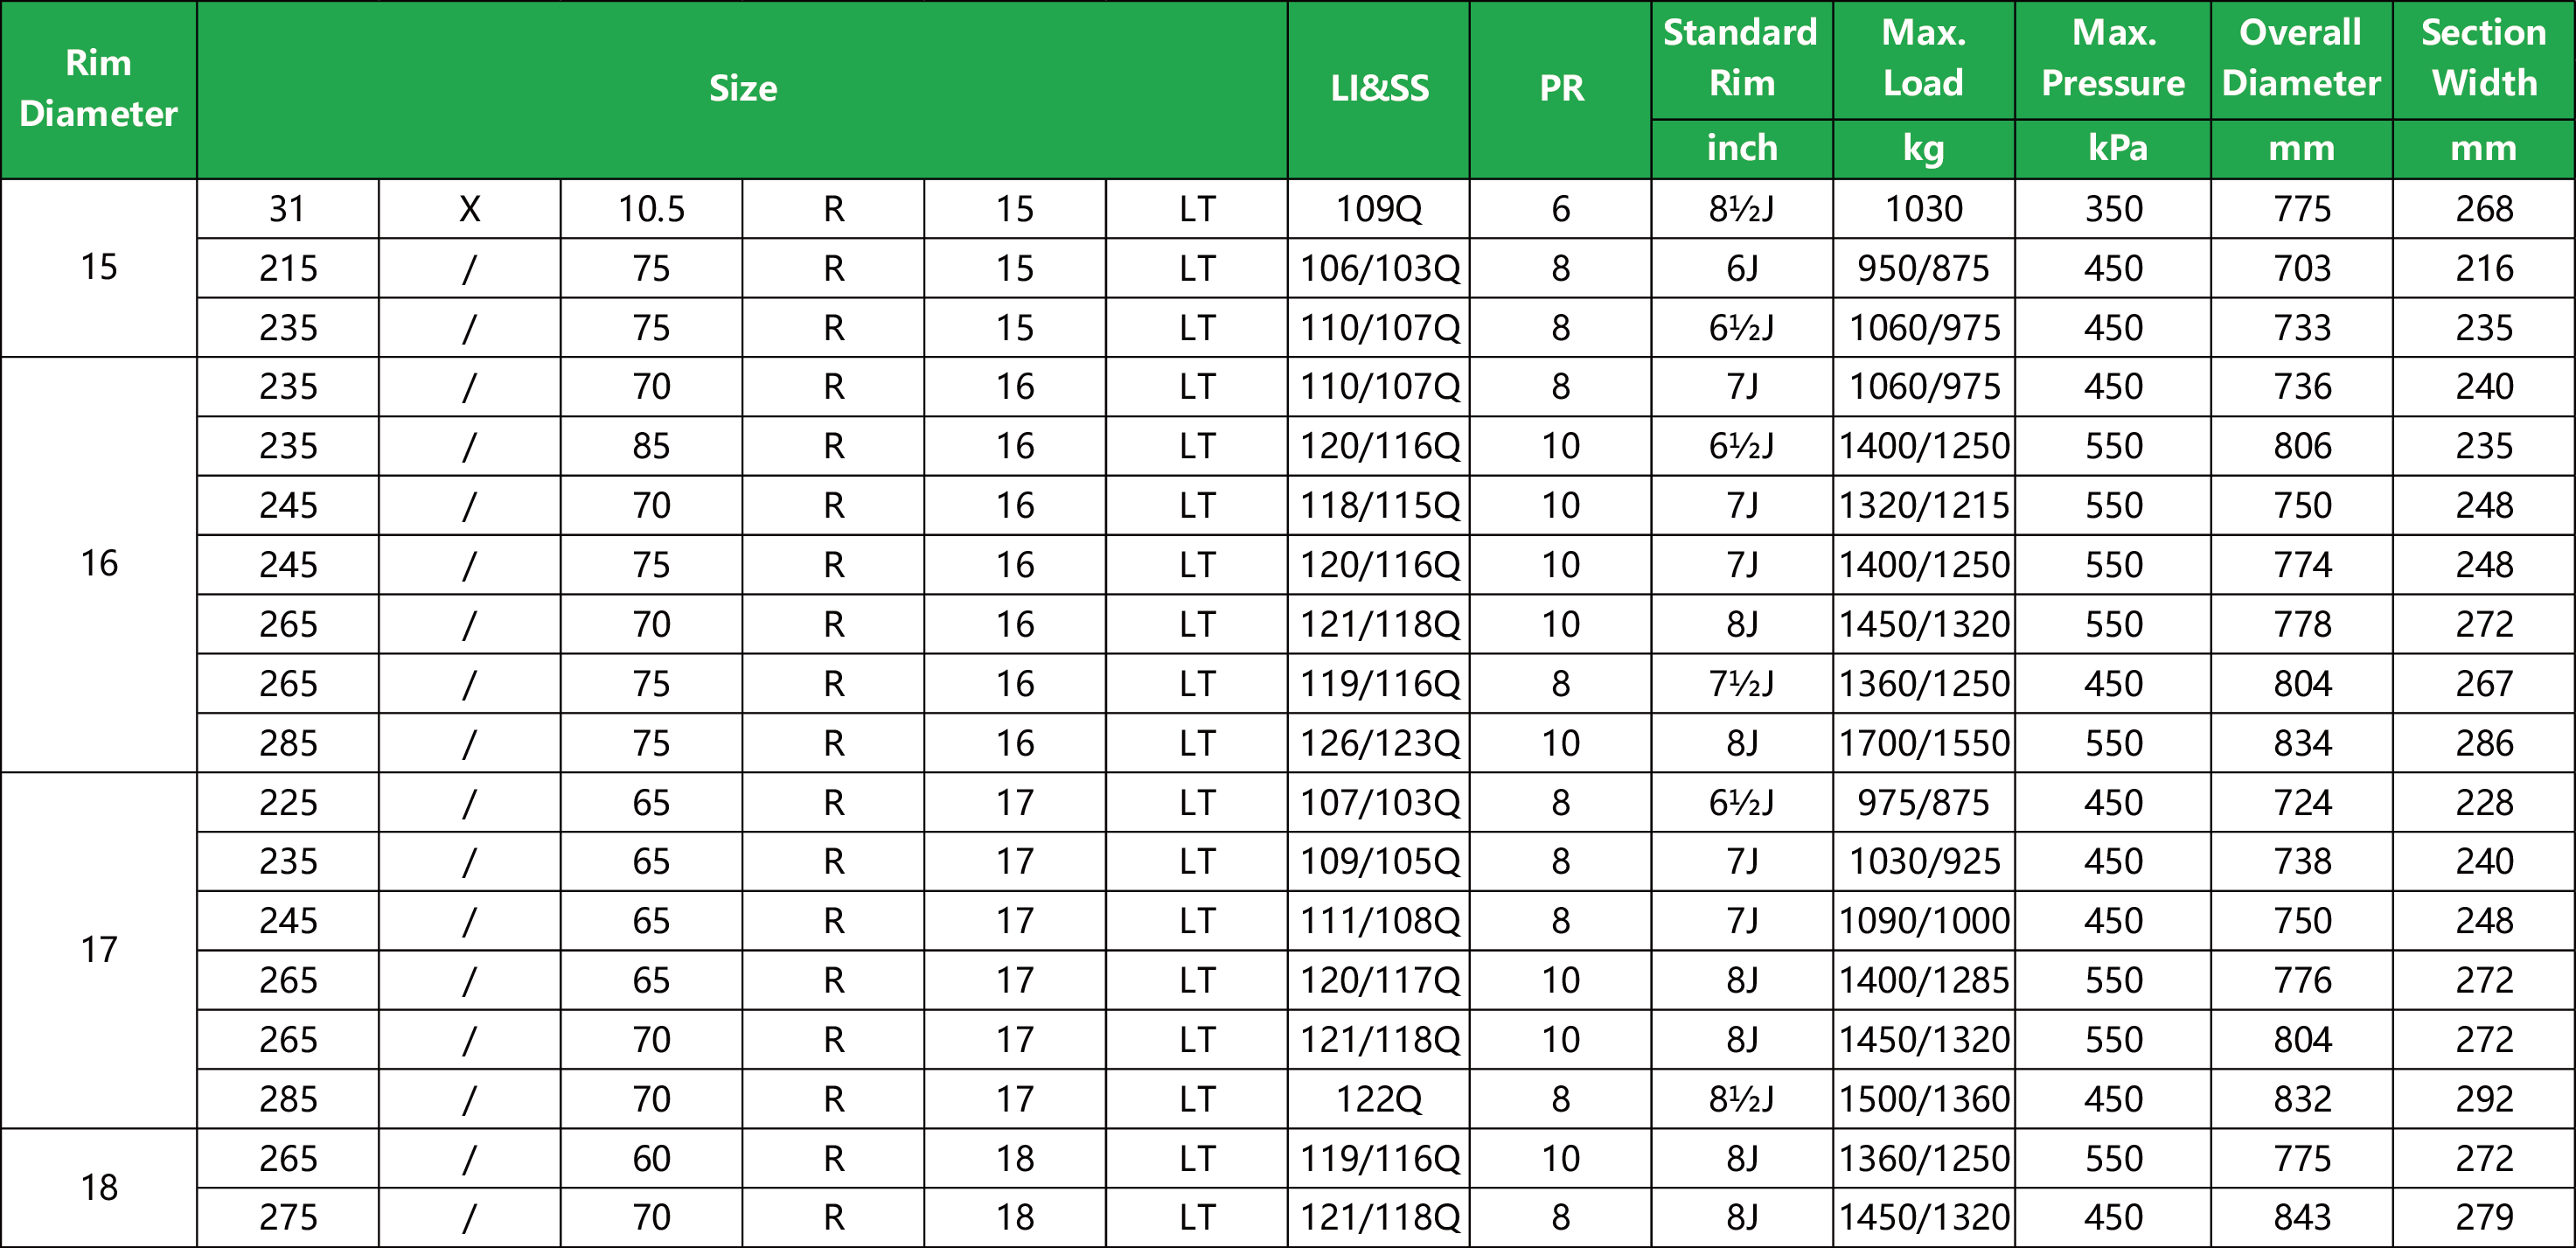This screenshot has height=1248, width=2576.
Task: Click the LI&SS column header
Action: 1379,89
